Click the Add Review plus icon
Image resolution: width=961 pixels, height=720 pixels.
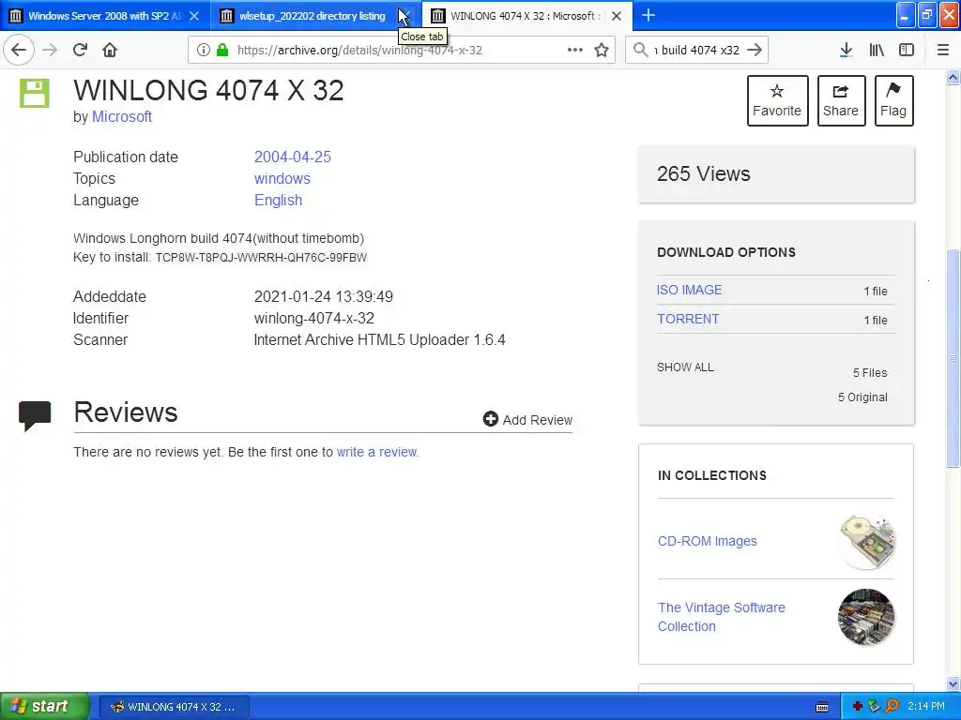pyautogui.click(x=490, y=419)
